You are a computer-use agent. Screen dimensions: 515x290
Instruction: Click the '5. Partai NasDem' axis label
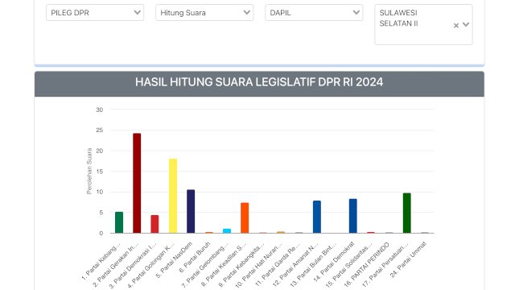coord(174,260)
